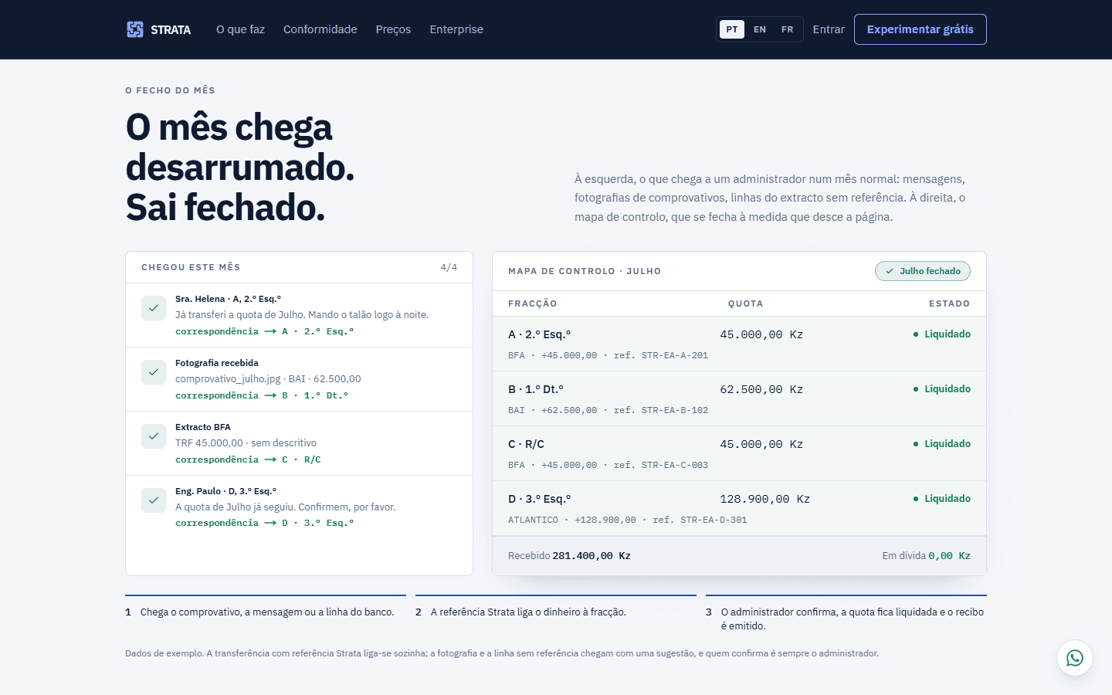
Task: Click the Entrar login link
Action: (829, 29)
